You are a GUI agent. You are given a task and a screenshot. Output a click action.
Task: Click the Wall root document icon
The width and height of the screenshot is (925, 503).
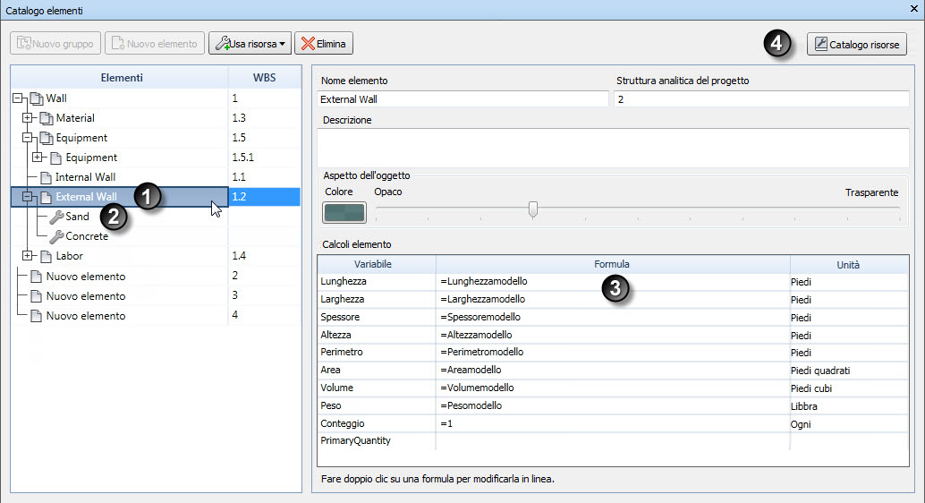coord(37,98)
